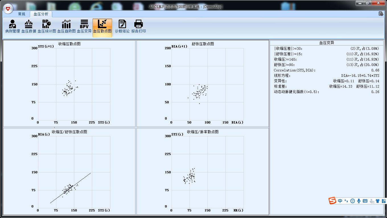Click the Sogou S logo
The width and height of the screenshot is (387, 218).
click(x=333, y=201)
